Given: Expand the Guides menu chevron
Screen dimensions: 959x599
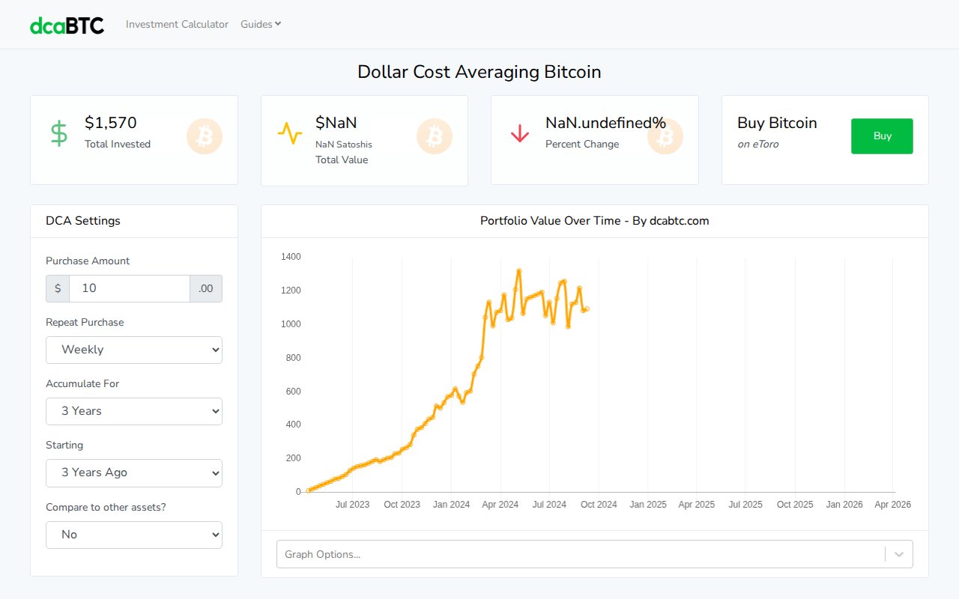Looking at the screenshot, I should pos(279,24).
